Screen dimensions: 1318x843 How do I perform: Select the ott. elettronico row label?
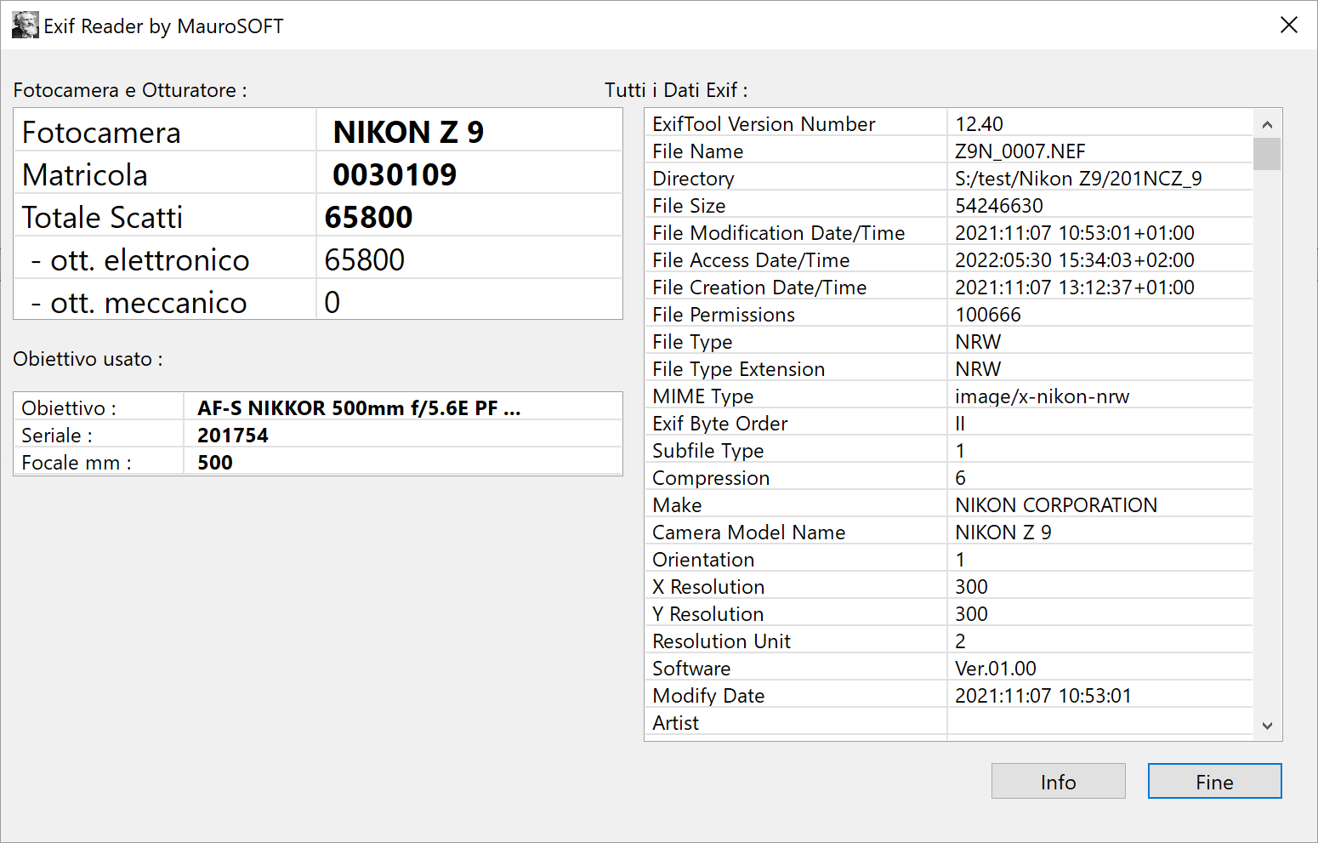click(140, 259)
